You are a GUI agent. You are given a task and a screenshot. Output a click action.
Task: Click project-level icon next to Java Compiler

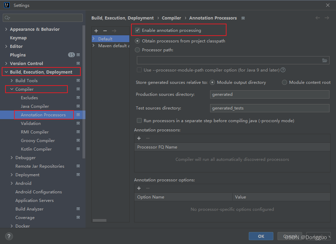(78, 106)
